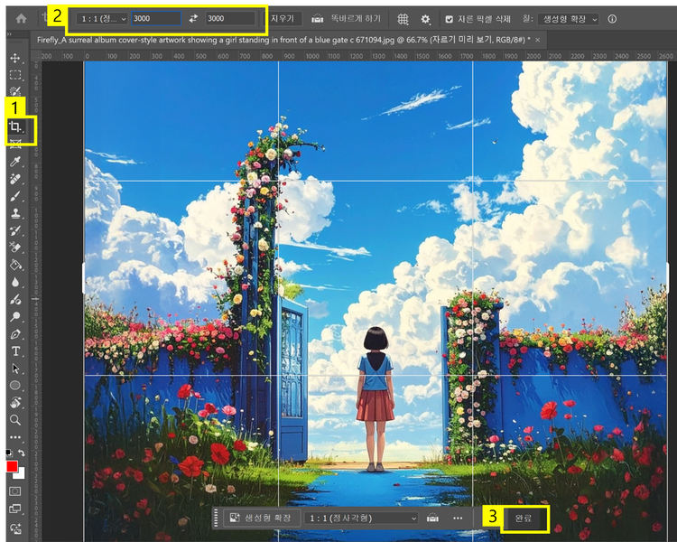Click the 똑바르게 하기 straighten label
This screenshot has height=542, width=677.
[356, 19]
